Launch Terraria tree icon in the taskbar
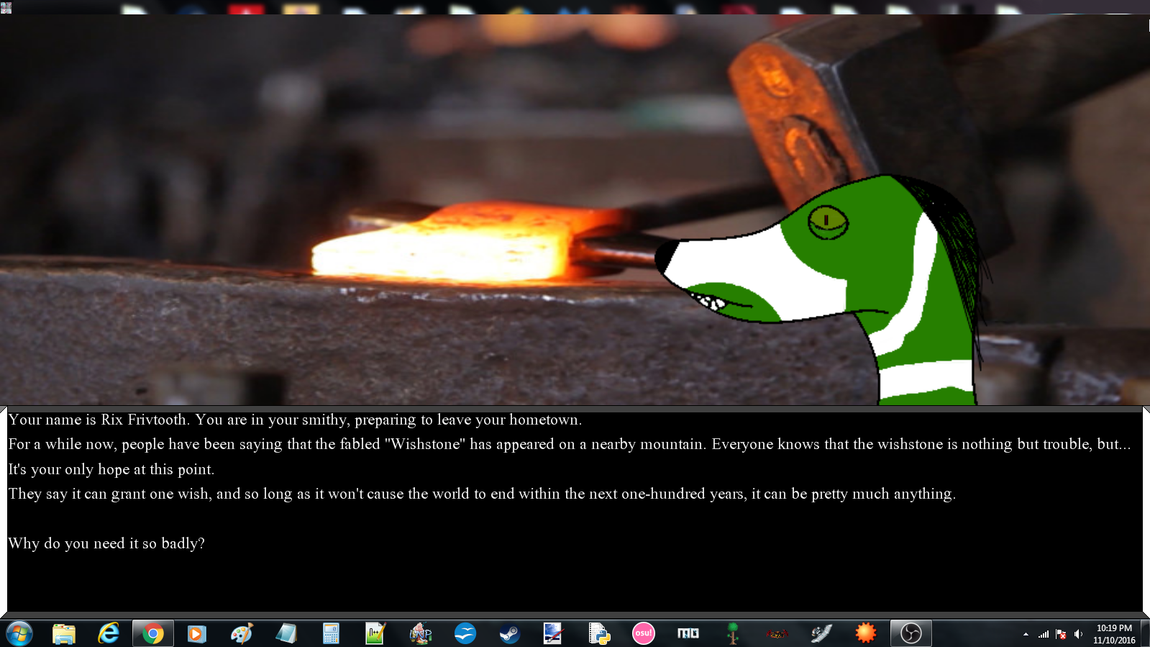Viewport: 1150px width, 647px height. click(x=733, y=633)
